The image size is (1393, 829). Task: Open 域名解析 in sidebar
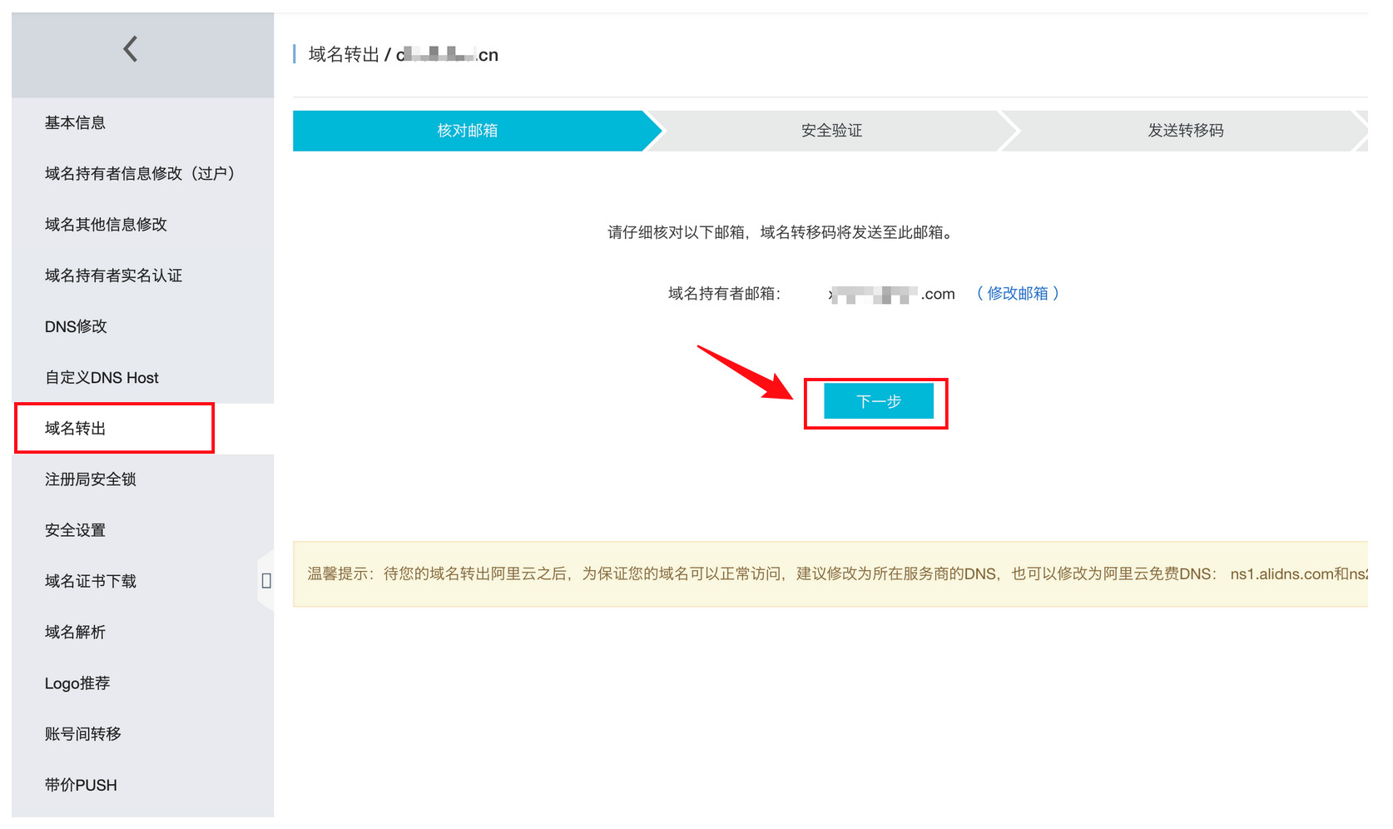tap(75, 632)
